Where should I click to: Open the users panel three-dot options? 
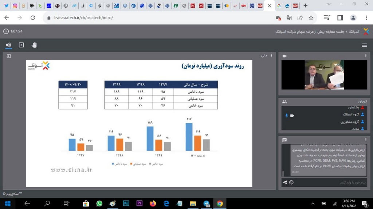[x=366, y=102]
